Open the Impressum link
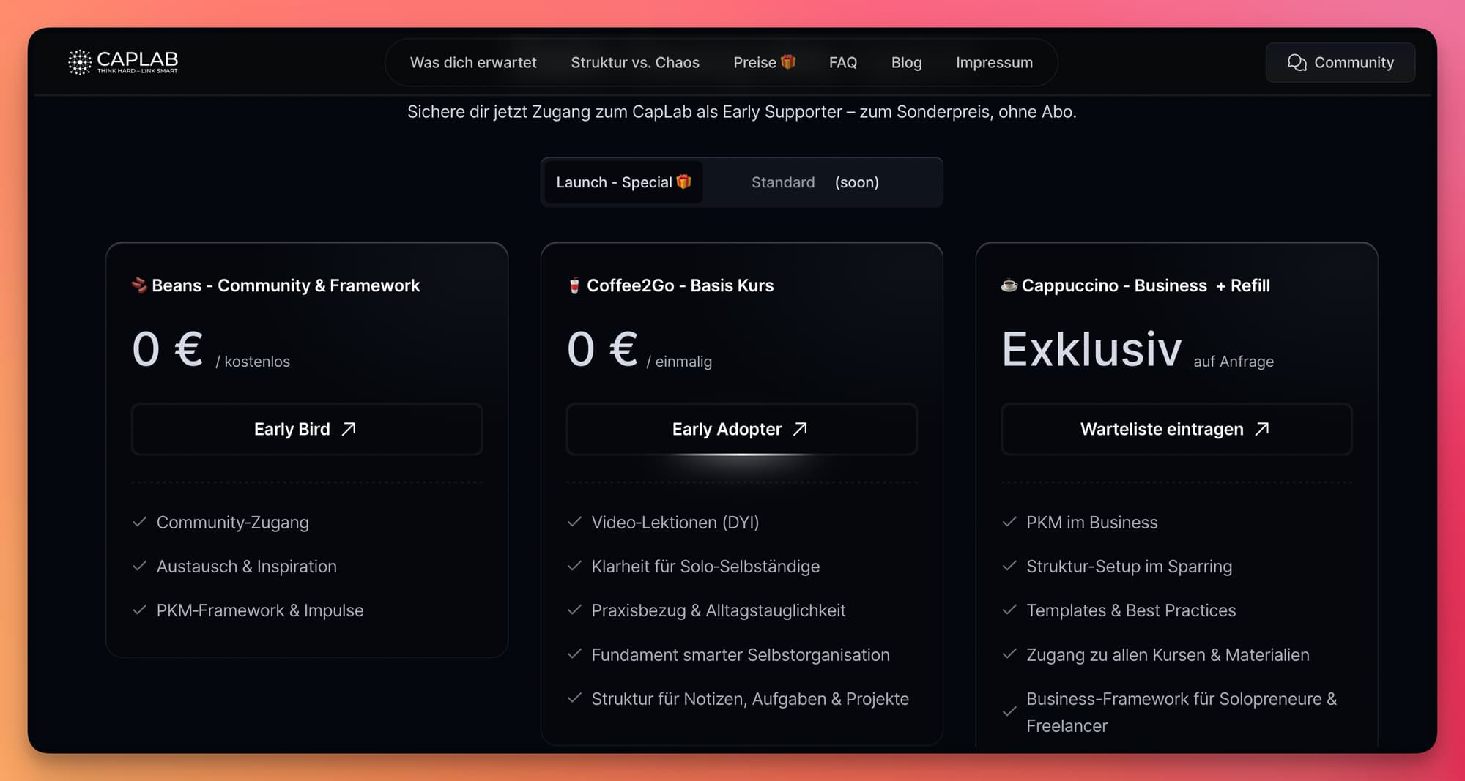The width and height of the screenshot is (1465, 781). pos(994,63)
